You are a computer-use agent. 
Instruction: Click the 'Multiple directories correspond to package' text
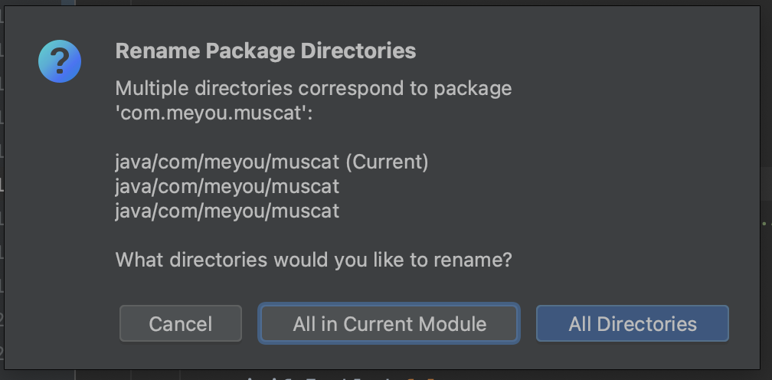click(312, 88)
